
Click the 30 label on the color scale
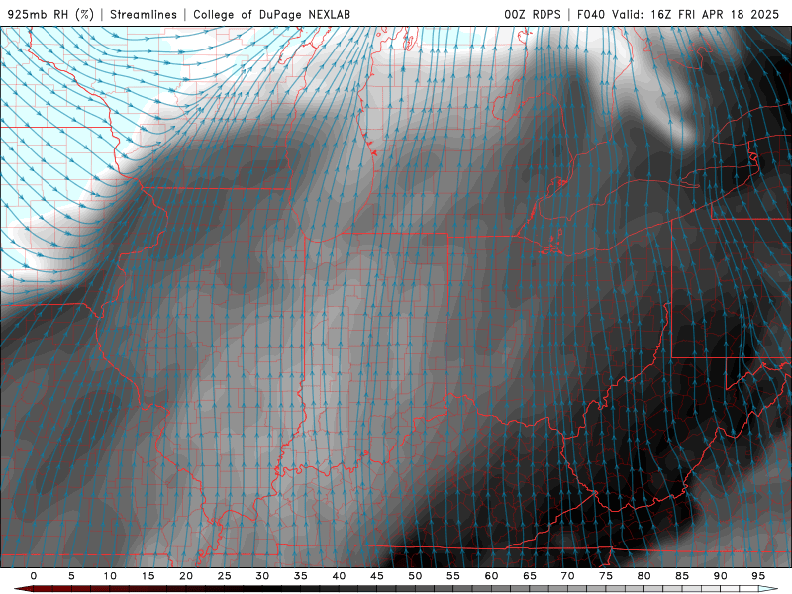(x=262, y=576)
